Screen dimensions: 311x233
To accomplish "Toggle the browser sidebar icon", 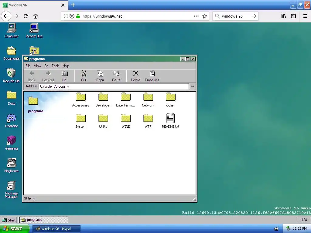I will click(293, 16).
